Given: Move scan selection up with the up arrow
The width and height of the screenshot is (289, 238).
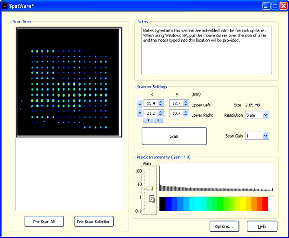Looking at the screenshot, I should coord(140,104).
